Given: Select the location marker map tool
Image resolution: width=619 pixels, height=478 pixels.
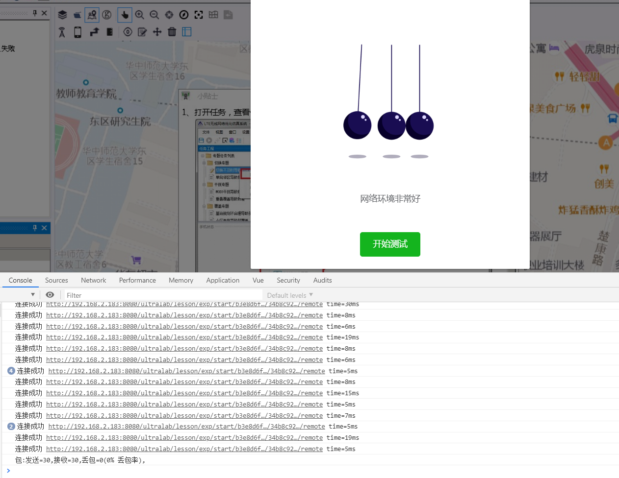Looking at the screenshot, I should coord(92,15).
